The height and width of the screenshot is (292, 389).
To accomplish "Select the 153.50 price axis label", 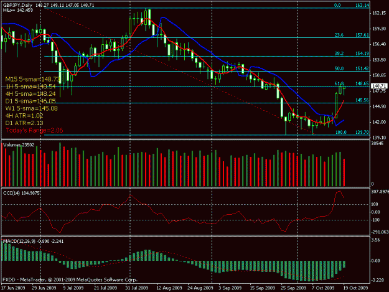I will click(x=379, y=60).
